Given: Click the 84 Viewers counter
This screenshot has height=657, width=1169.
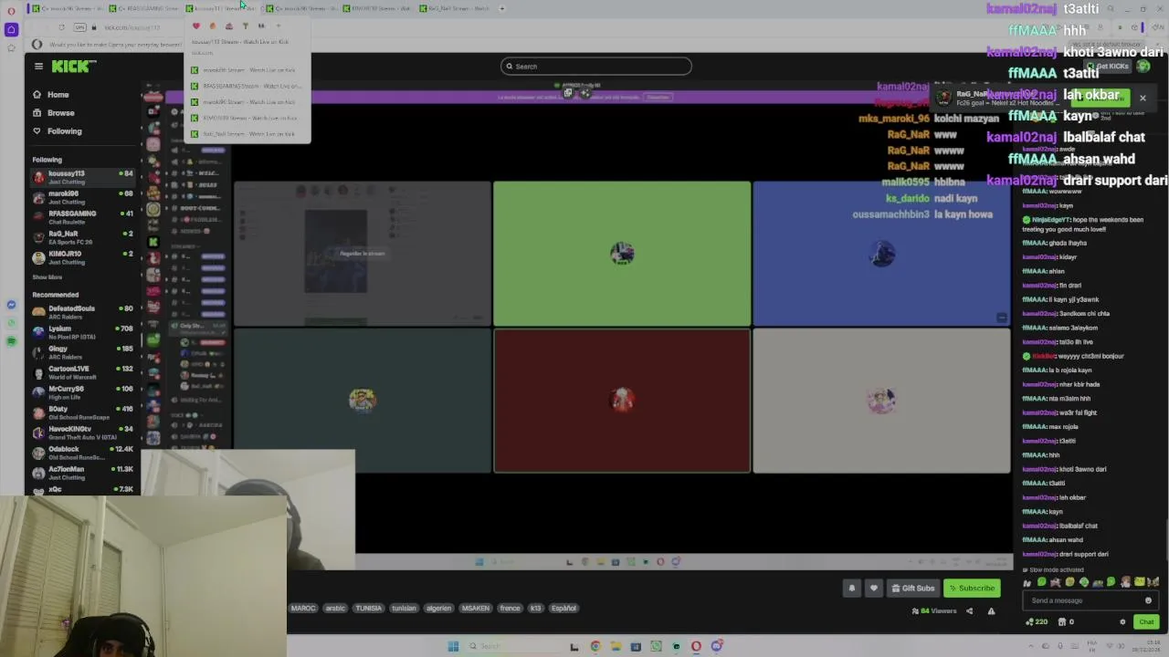Looking at the screenshot, I should 934,611.
